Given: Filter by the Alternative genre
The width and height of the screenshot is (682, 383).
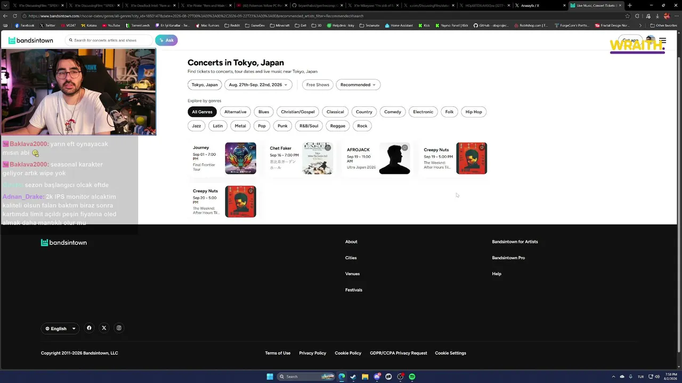Looking at the screenshot, I should 236,112.
